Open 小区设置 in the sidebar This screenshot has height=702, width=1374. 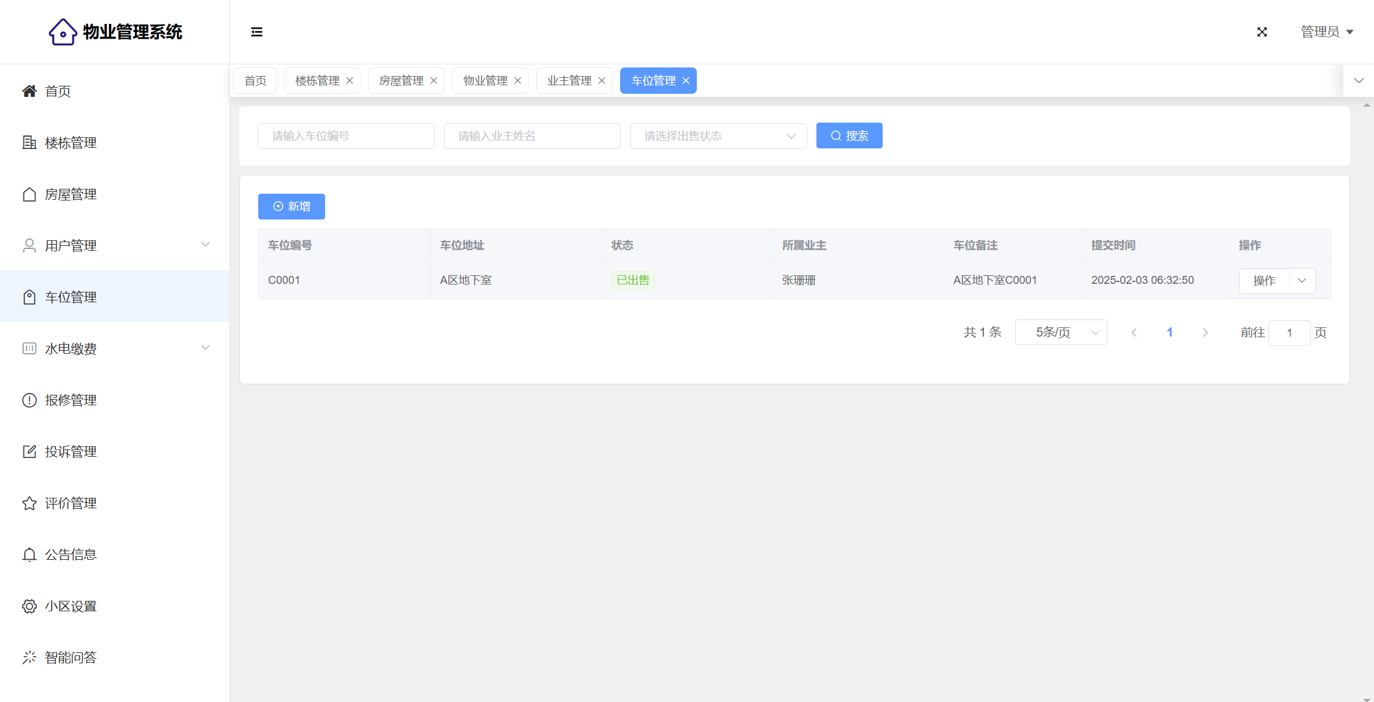71,606
